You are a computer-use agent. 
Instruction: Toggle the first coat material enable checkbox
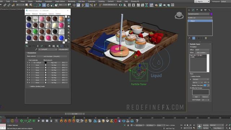(x=29, y=62)
